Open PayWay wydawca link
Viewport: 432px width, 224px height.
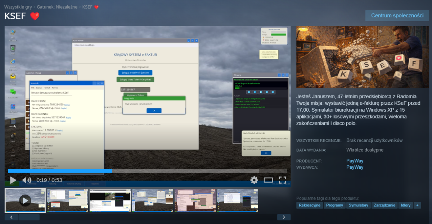pyautogui.click(x=355, y=167)
